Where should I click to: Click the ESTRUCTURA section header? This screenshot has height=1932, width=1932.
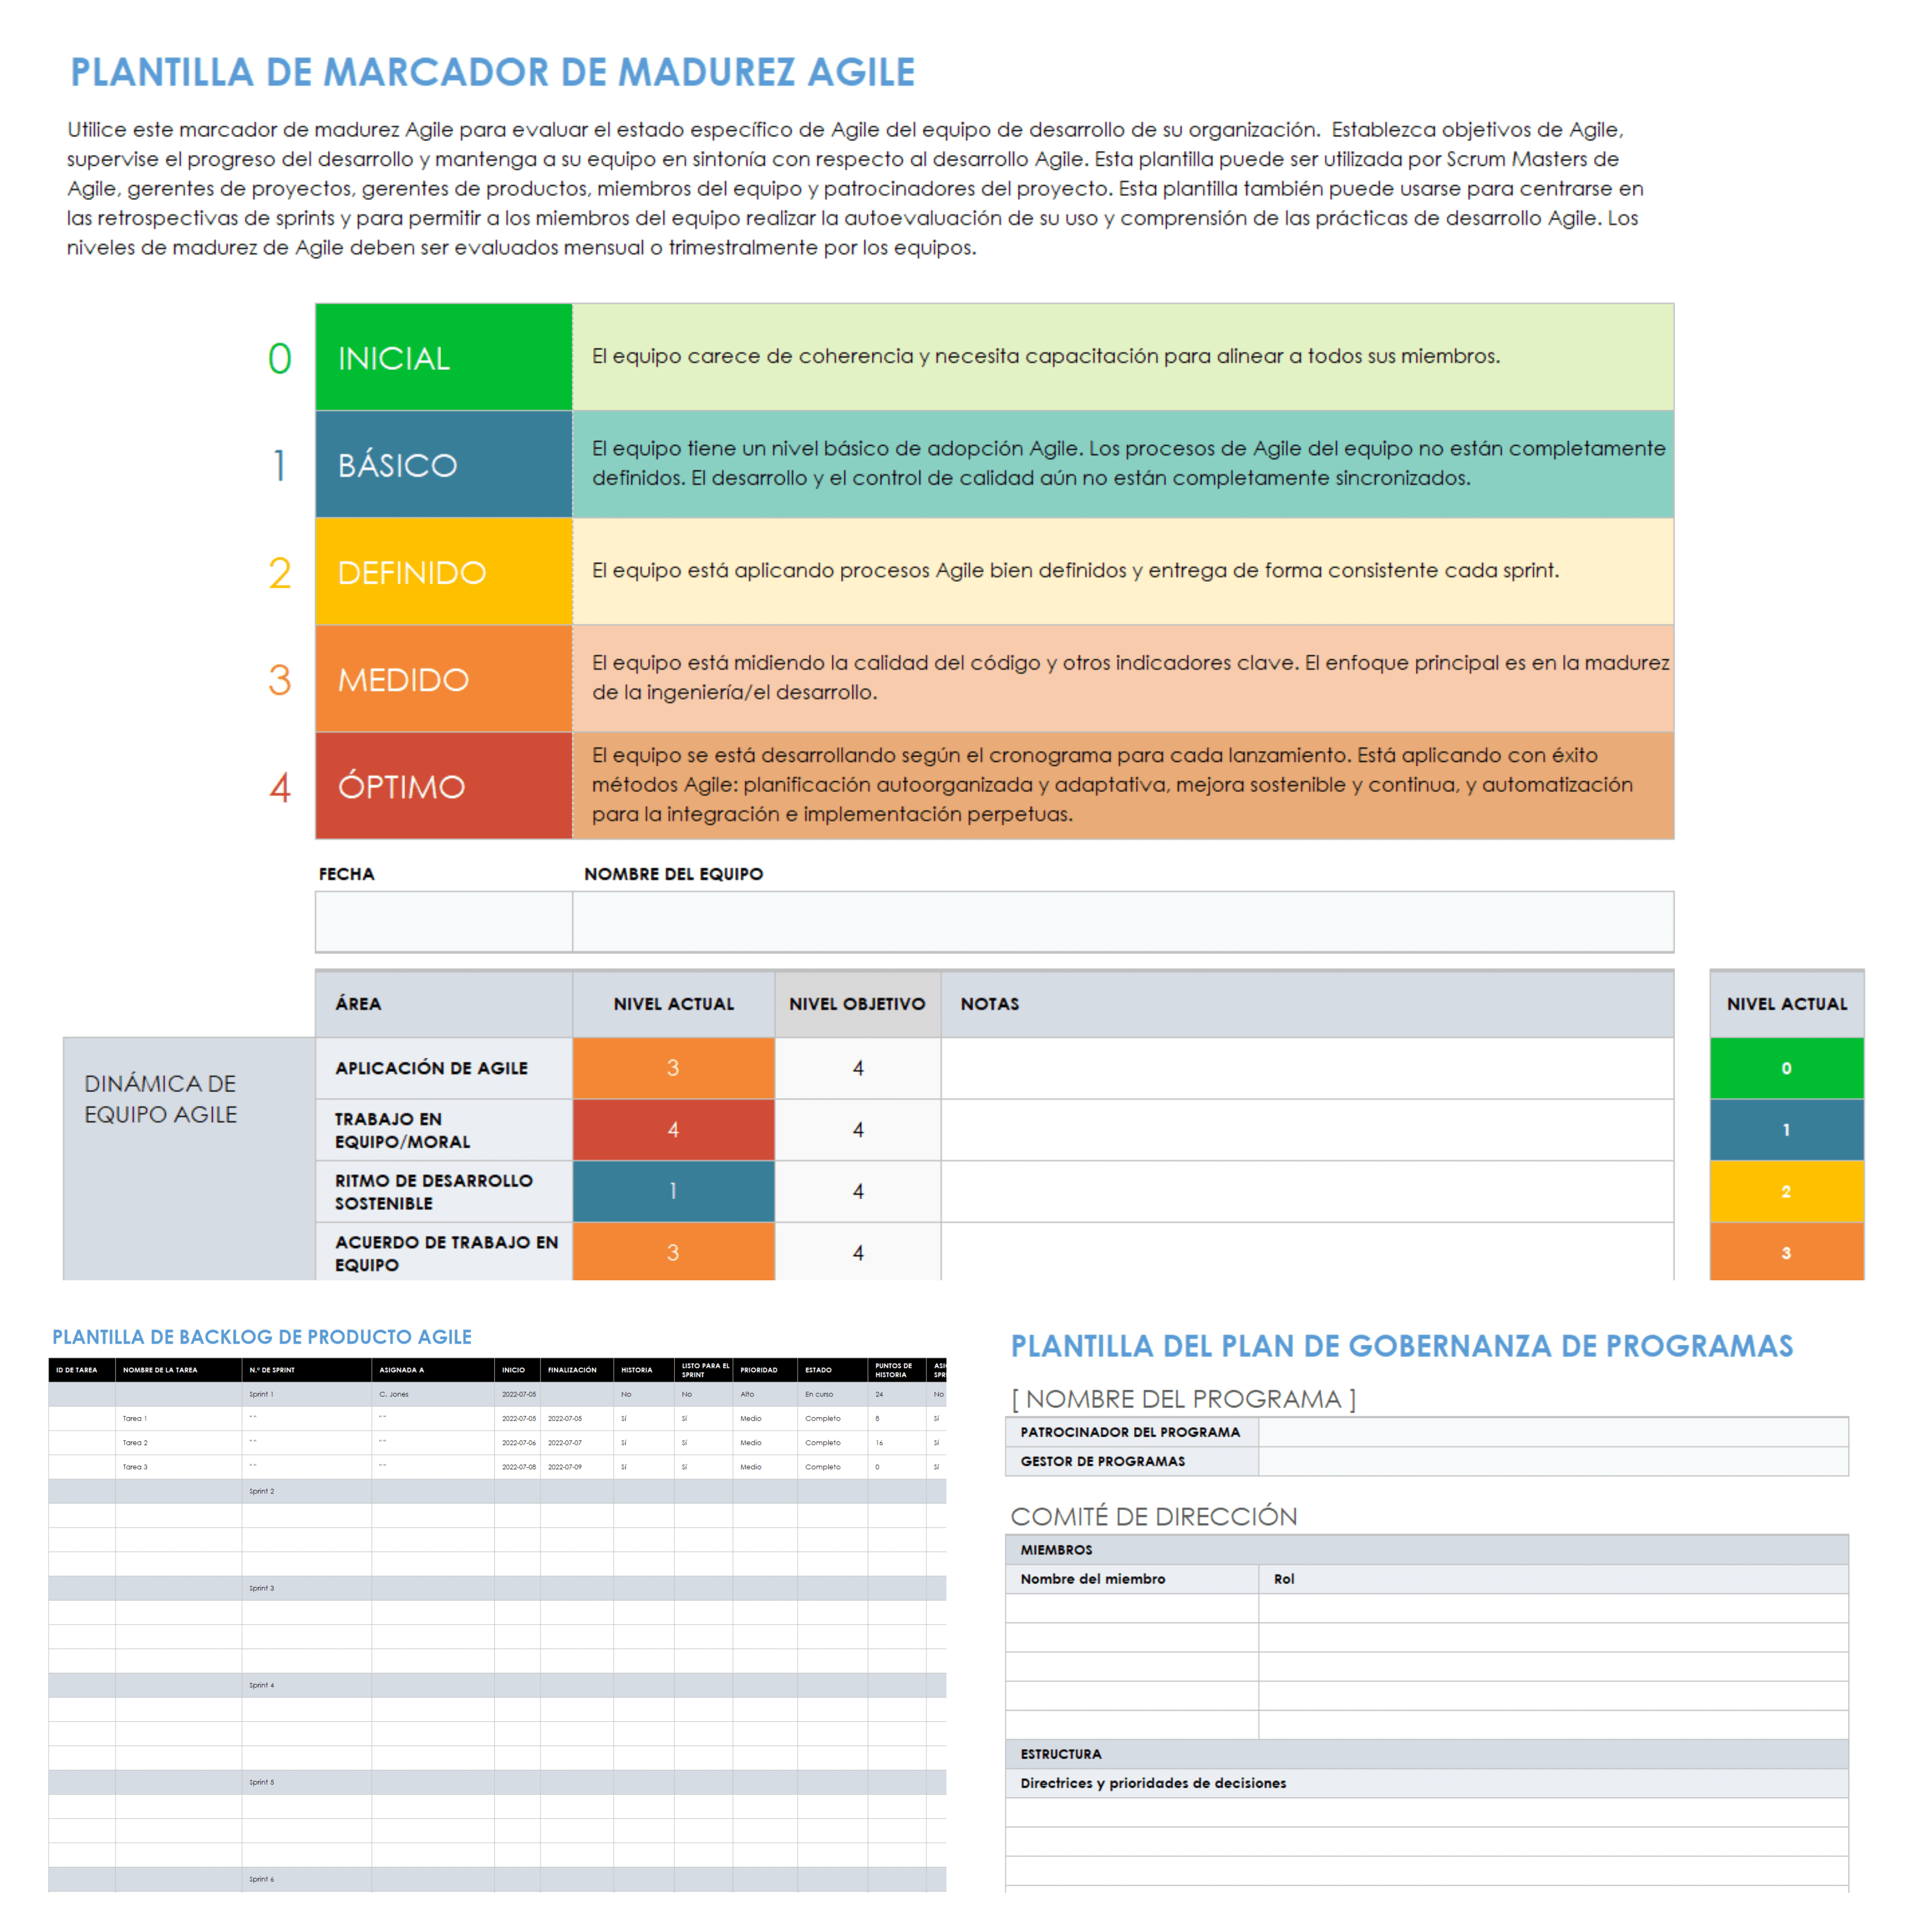coord(1426,1754)
